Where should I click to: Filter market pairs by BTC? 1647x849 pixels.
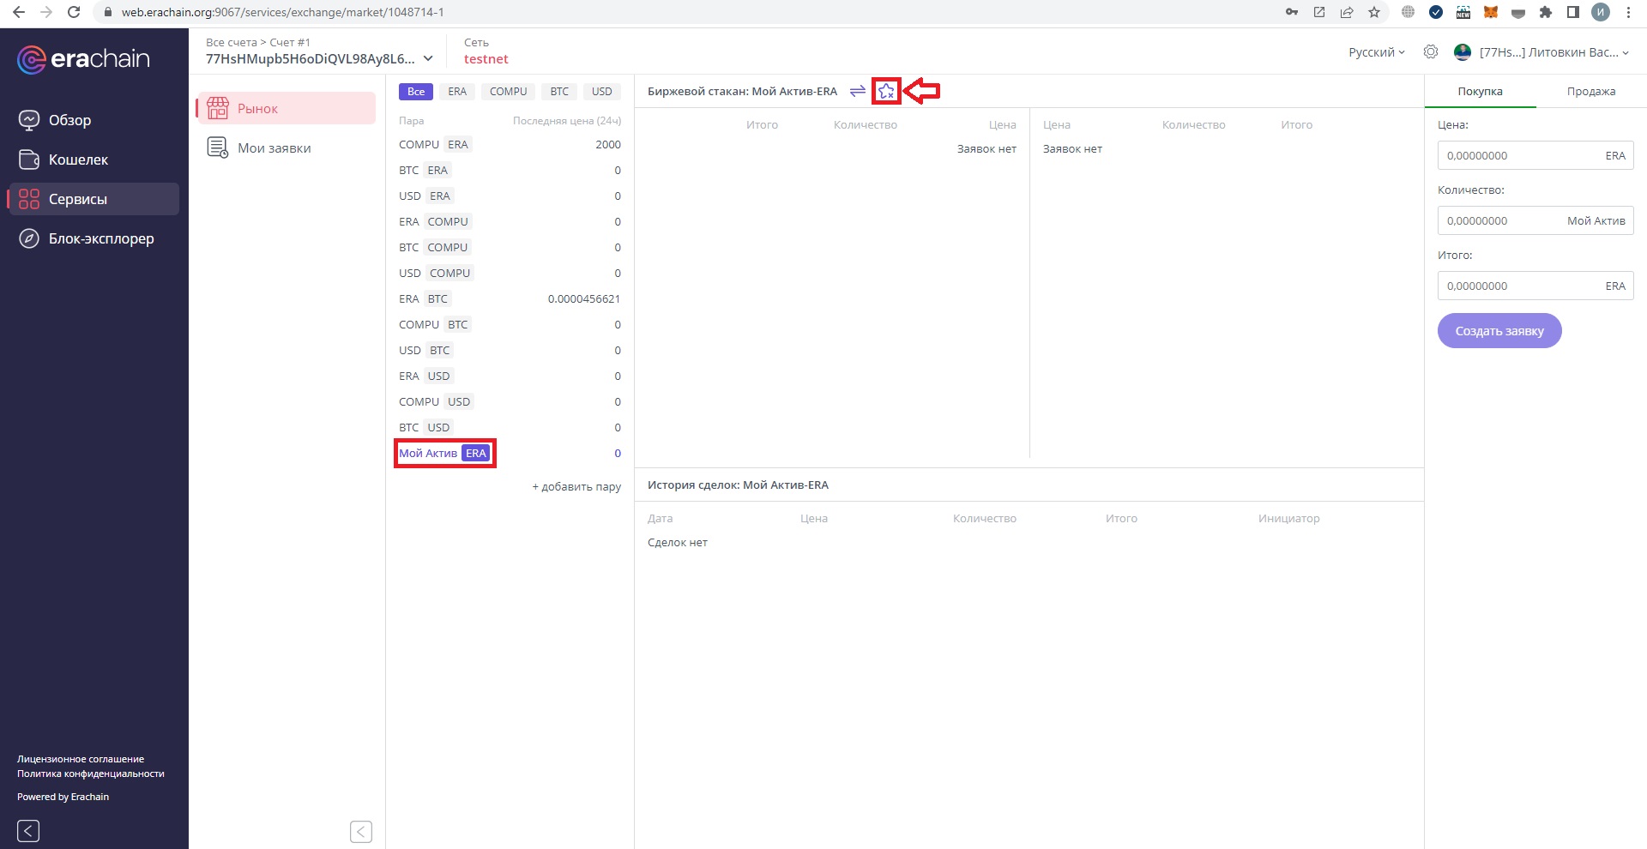click(x=559, y=92)
